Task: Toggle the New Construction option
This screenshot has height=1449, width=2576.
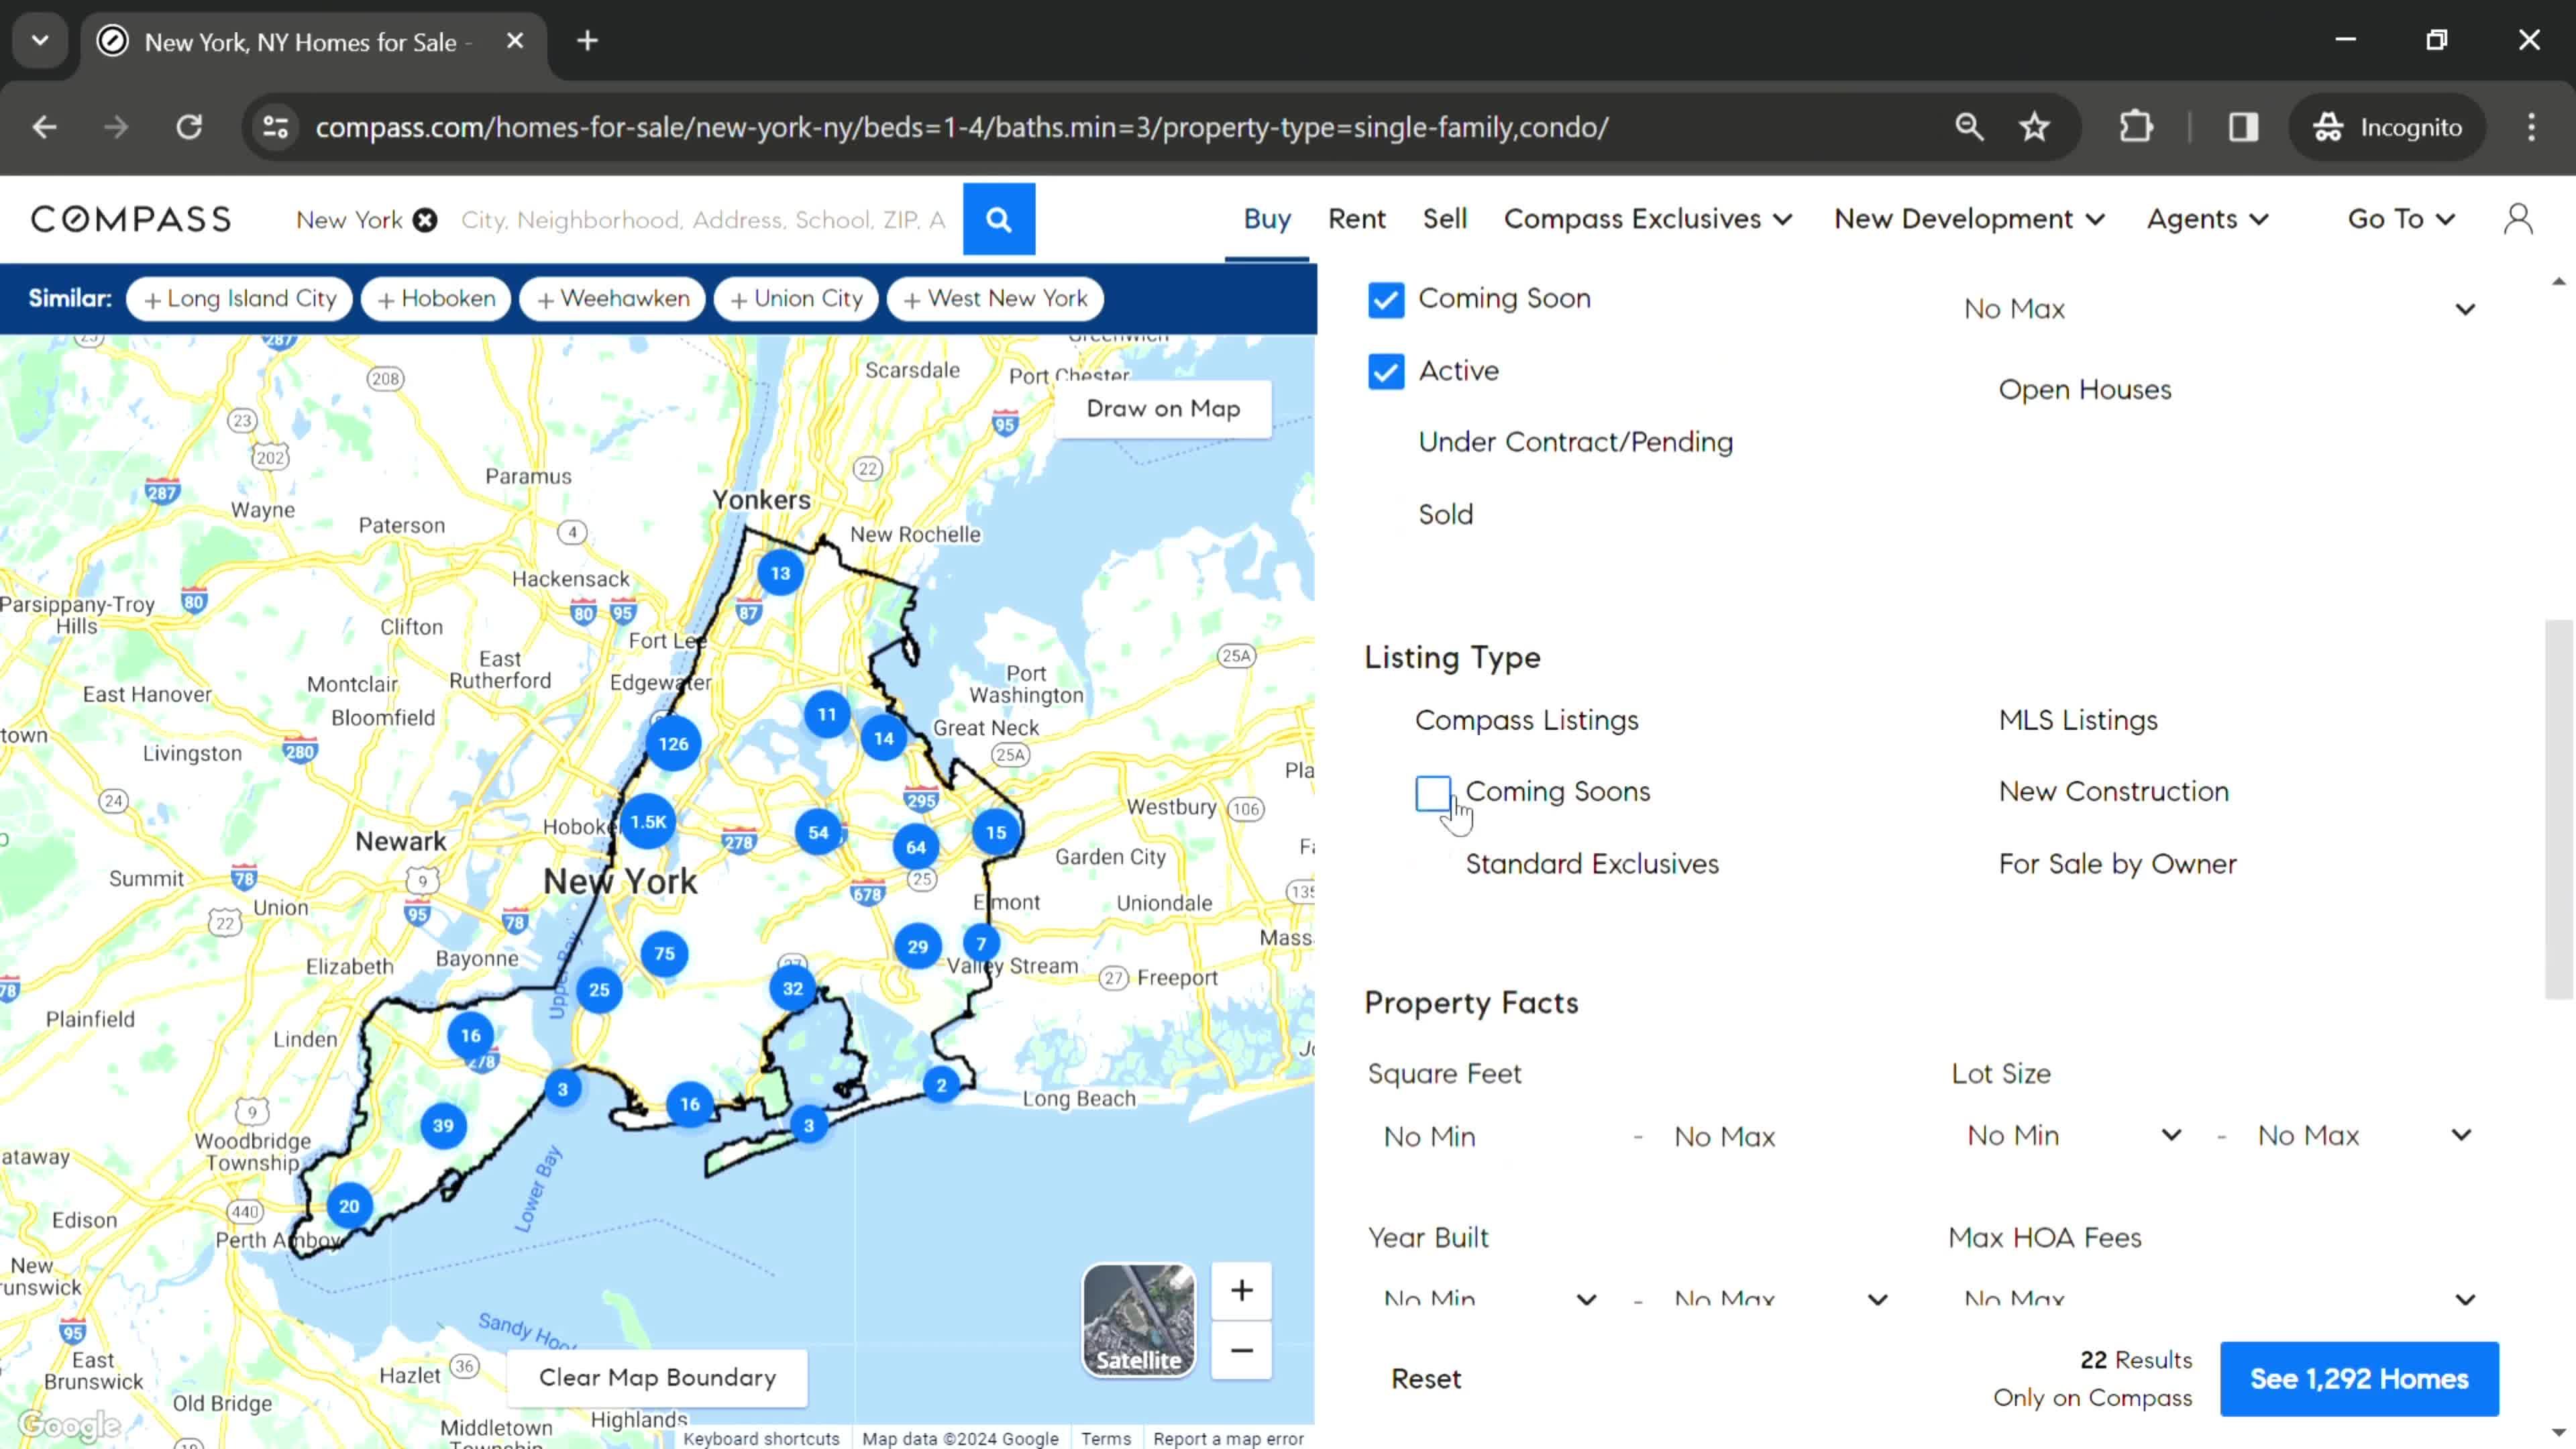Action: [x=2113, y=792]
